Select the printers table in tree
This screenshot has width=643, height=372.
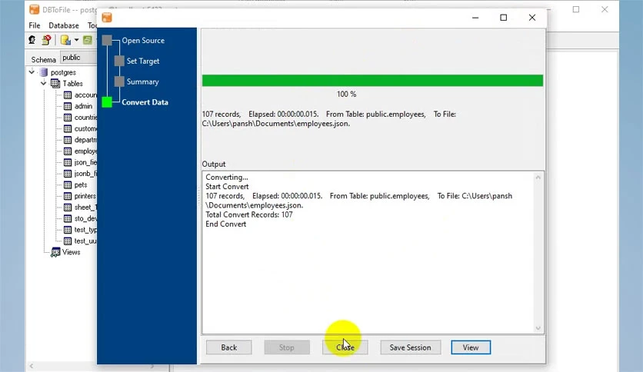[85, 196]
